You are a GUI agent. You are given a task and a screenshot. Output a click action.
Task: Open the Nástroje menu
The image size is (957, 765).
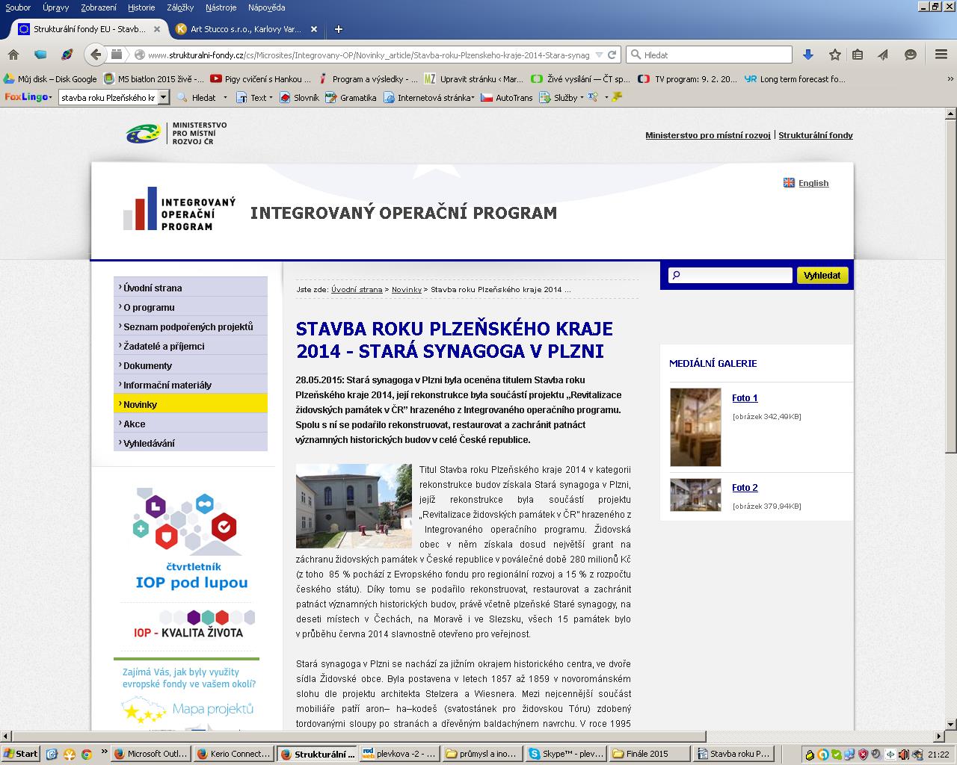[x=221, y=7]
